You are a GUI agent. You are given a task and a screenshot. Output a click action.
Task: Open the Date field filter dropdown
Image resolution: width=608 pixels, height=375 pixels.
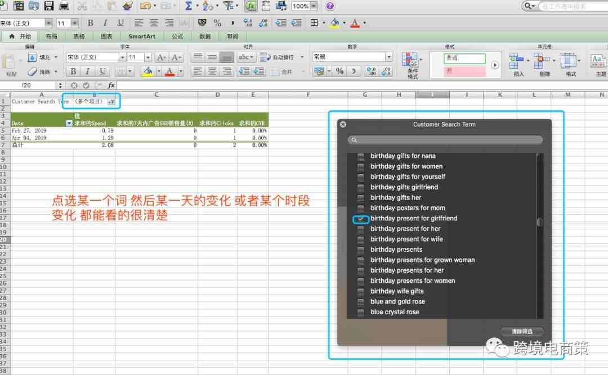click(x=69, y=123)
